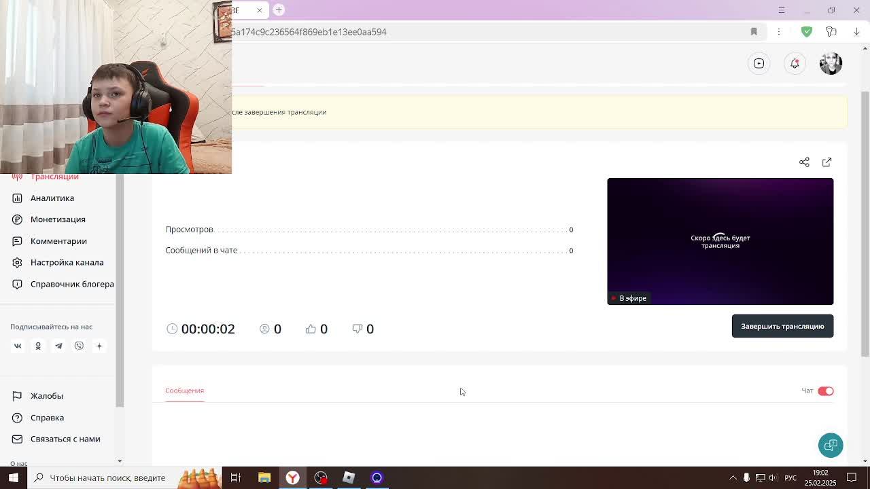The height and width of the screenshot is (489, 870).
Task: Open broadcast in new window icon
Action: point(826,162)
